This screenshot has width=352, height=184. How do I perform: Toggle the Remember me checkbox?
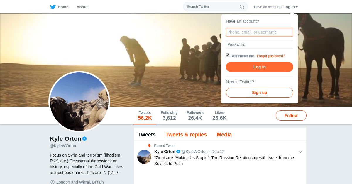click(228, 55)
